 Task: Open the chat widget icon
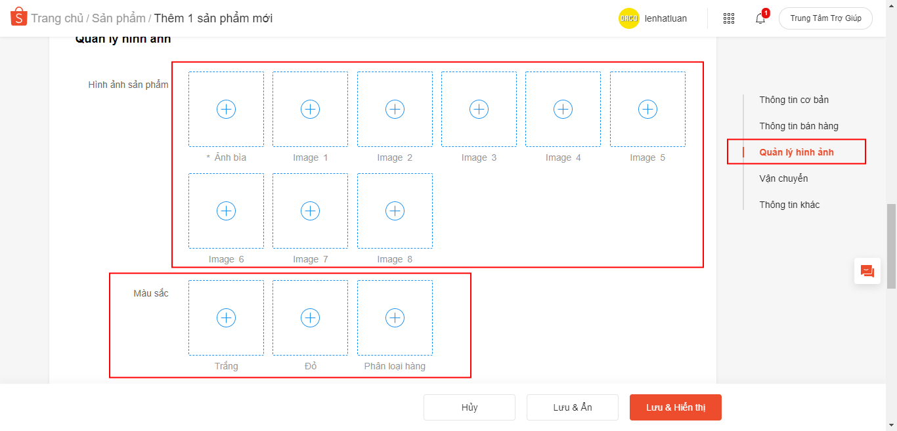point(867,271)
